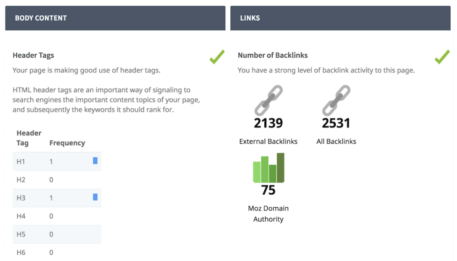This screenshot has width=457, height=261.
Task: Click the Number of Backlinks heading
Action: click(273, 56)
